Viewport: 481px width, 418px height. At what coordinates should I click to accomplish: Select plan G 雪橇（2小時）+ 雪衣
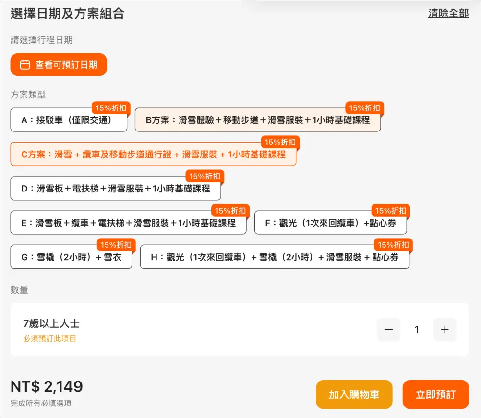71,257
